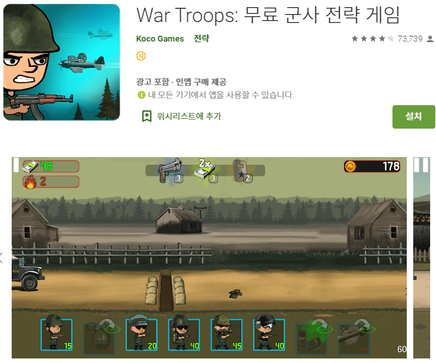Open the 전략 category link
The width and height of the screenshot is (436, 363).
(201, 38)
